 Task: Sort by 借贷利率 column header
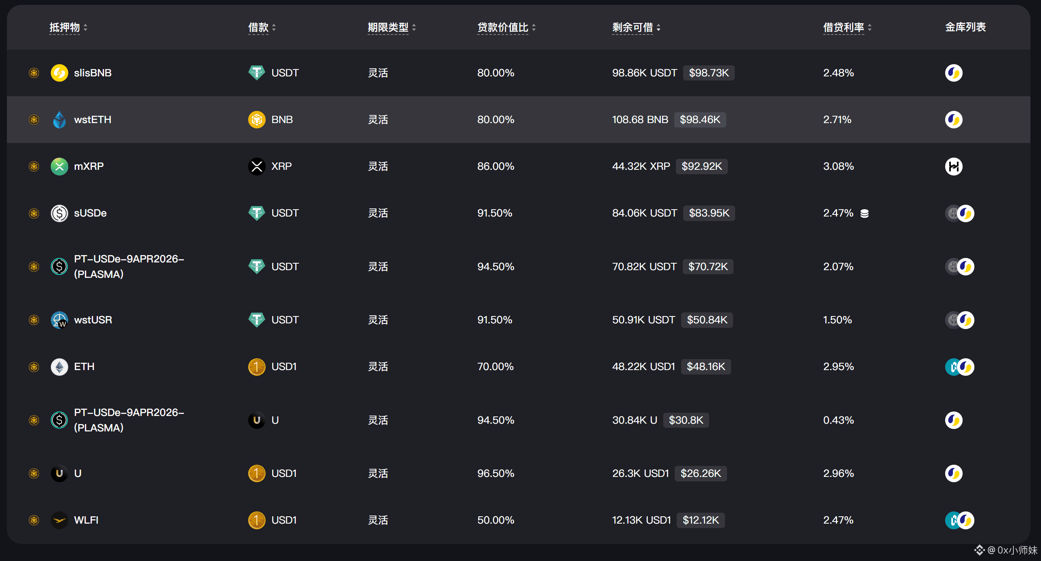click(844, 28)
